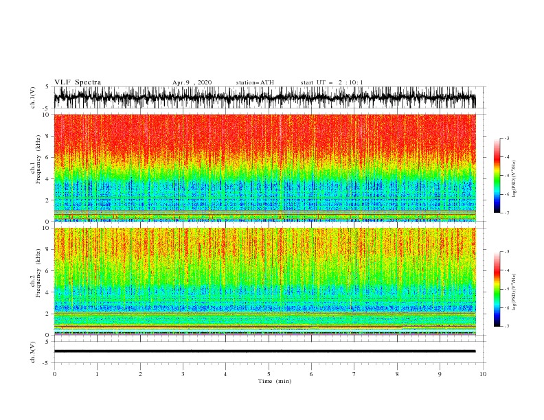Click time-axis tick label "6"
Image resolution: width=544 pixels, height=420 pixels.
[311, 374]
